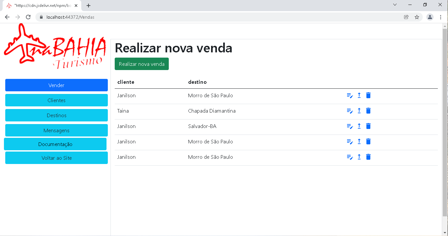The width and height of the screenshot is (448, 236).
Task: Open the Destinos section
Action: [x=56, y=115]
